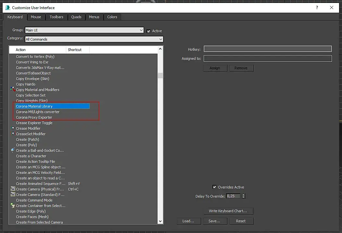Select Create From Selected Camera action
This screenshot has width=342, height=233.
pos(40,222)
